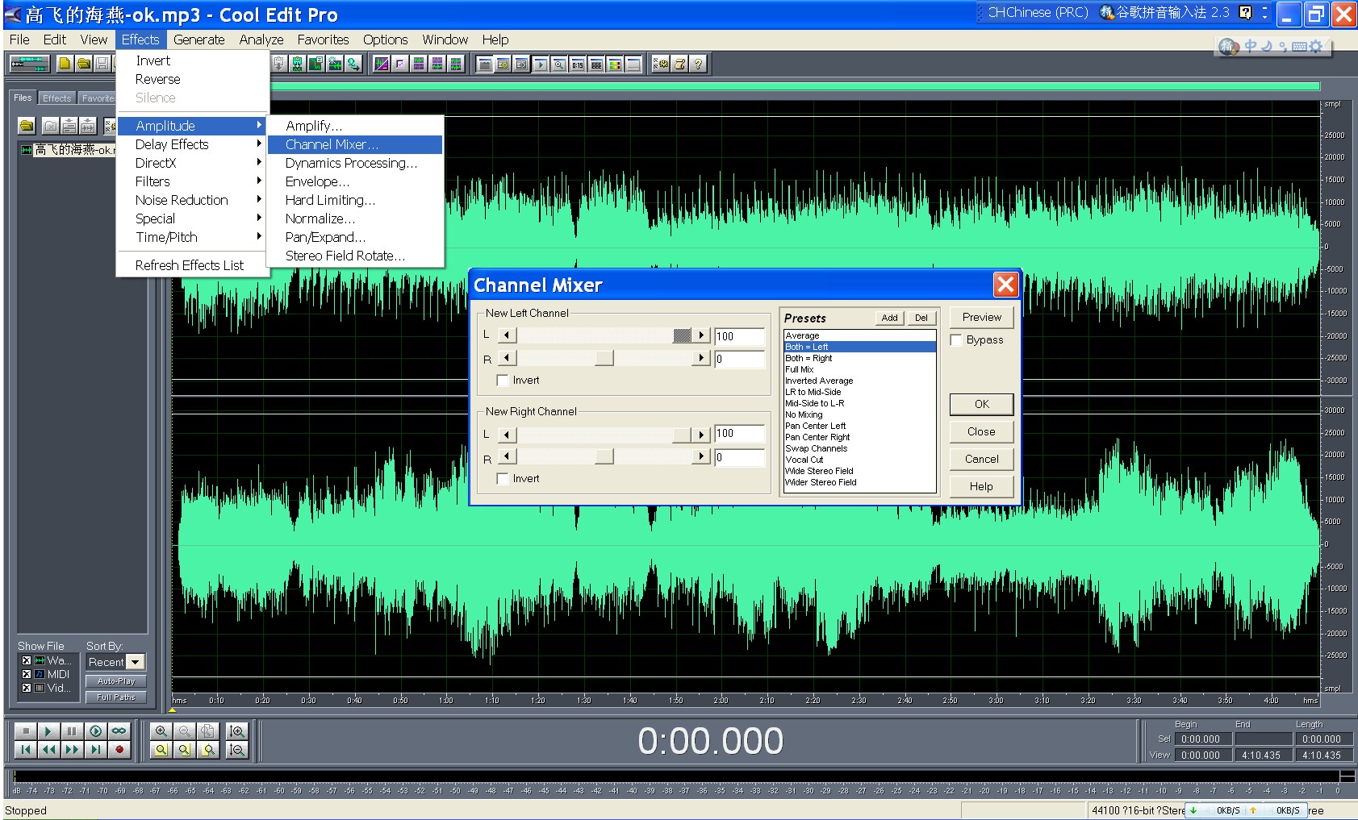Click the Zoom Out Vertically icon
The height and width of the screenshot is (820, 1358).
click(236, 750)
